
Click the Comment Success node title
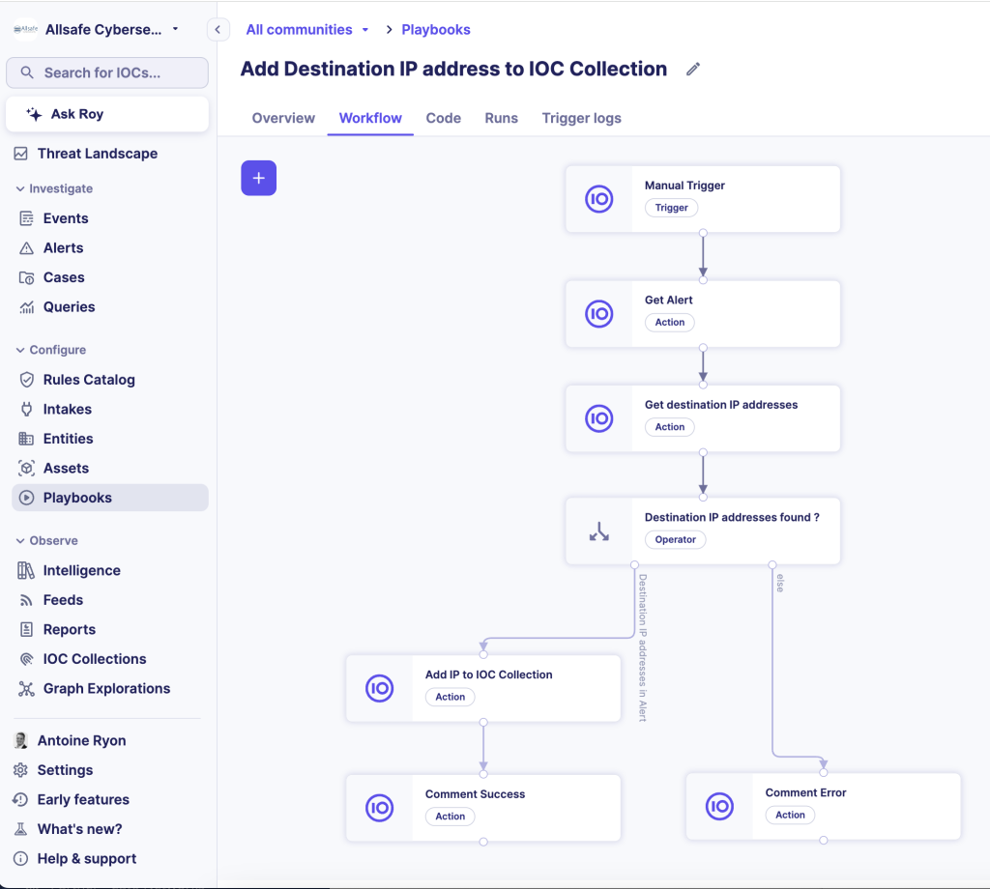tap(475, 794)
